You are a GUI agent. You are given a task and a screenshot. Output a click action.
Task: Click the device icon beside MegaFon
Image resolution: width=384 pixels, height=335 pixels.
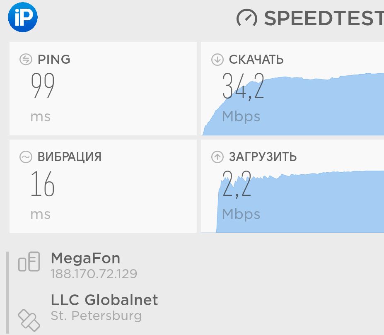[x=29, y=262]
